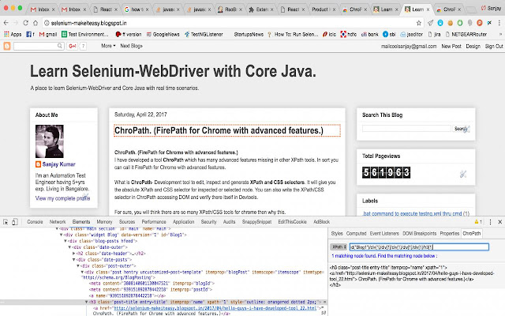Collapse the date-outer div node
Screen dimensions: 505x316
point(69,247)
